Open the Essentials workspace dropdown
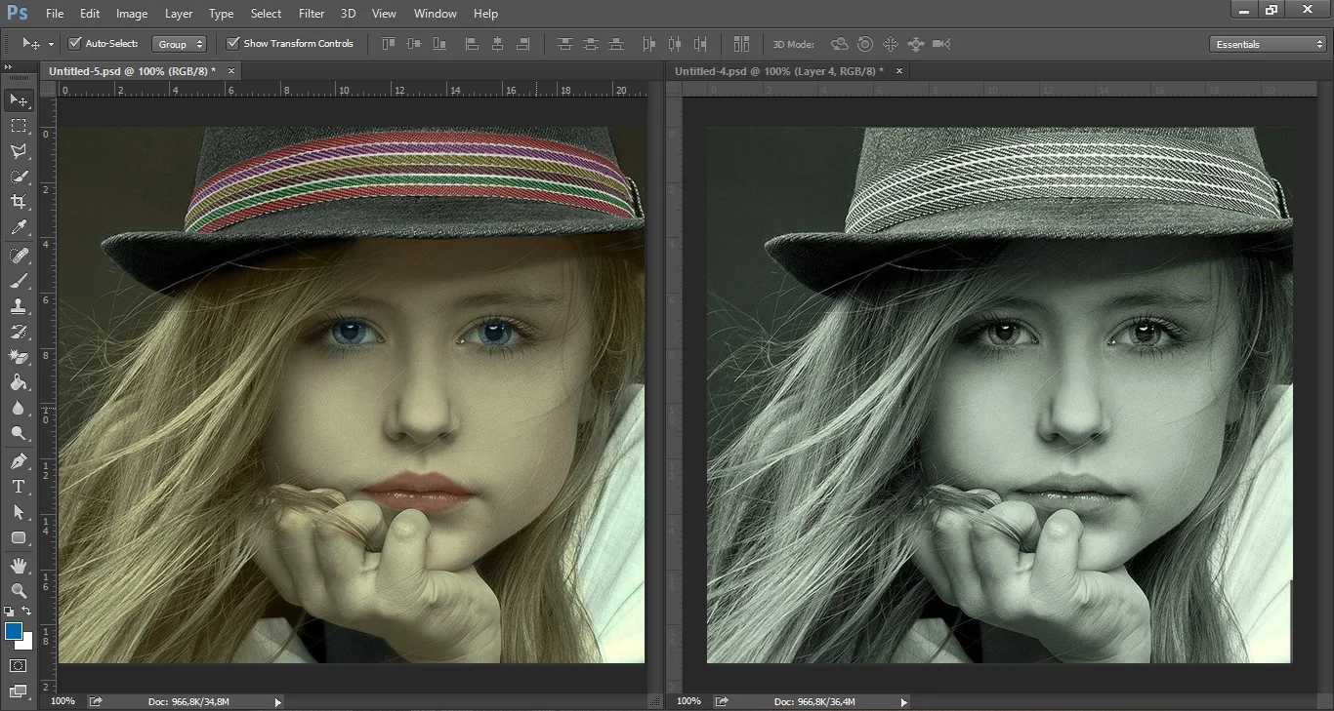Image resolution: width=1334 pixels, height=711 pixels. (1267, 44)
